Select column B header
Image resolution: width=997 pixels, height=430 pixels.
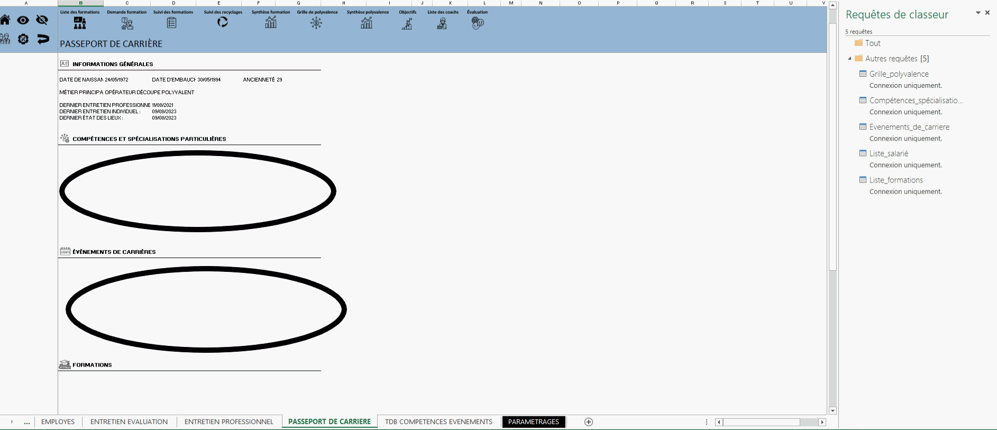(81, 3)
